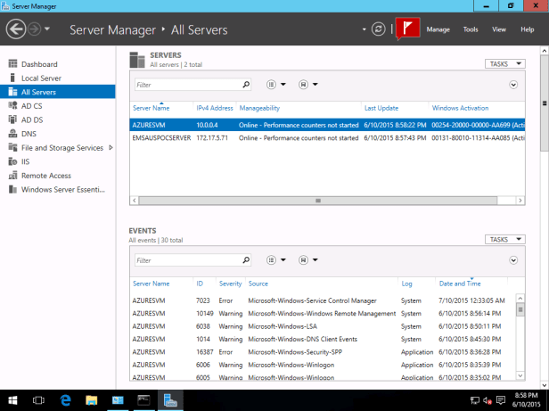
Task: Click the Windows Start button
Action: coord(13,400)
